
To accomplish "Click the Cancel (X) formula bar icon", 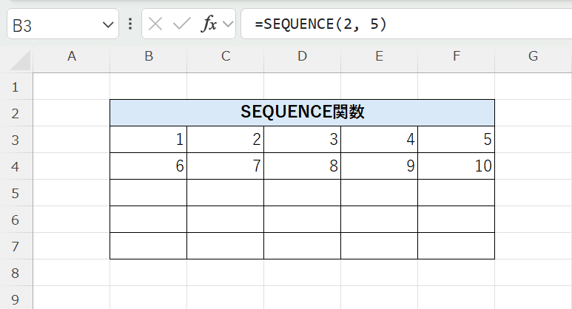I will (155, 24).
